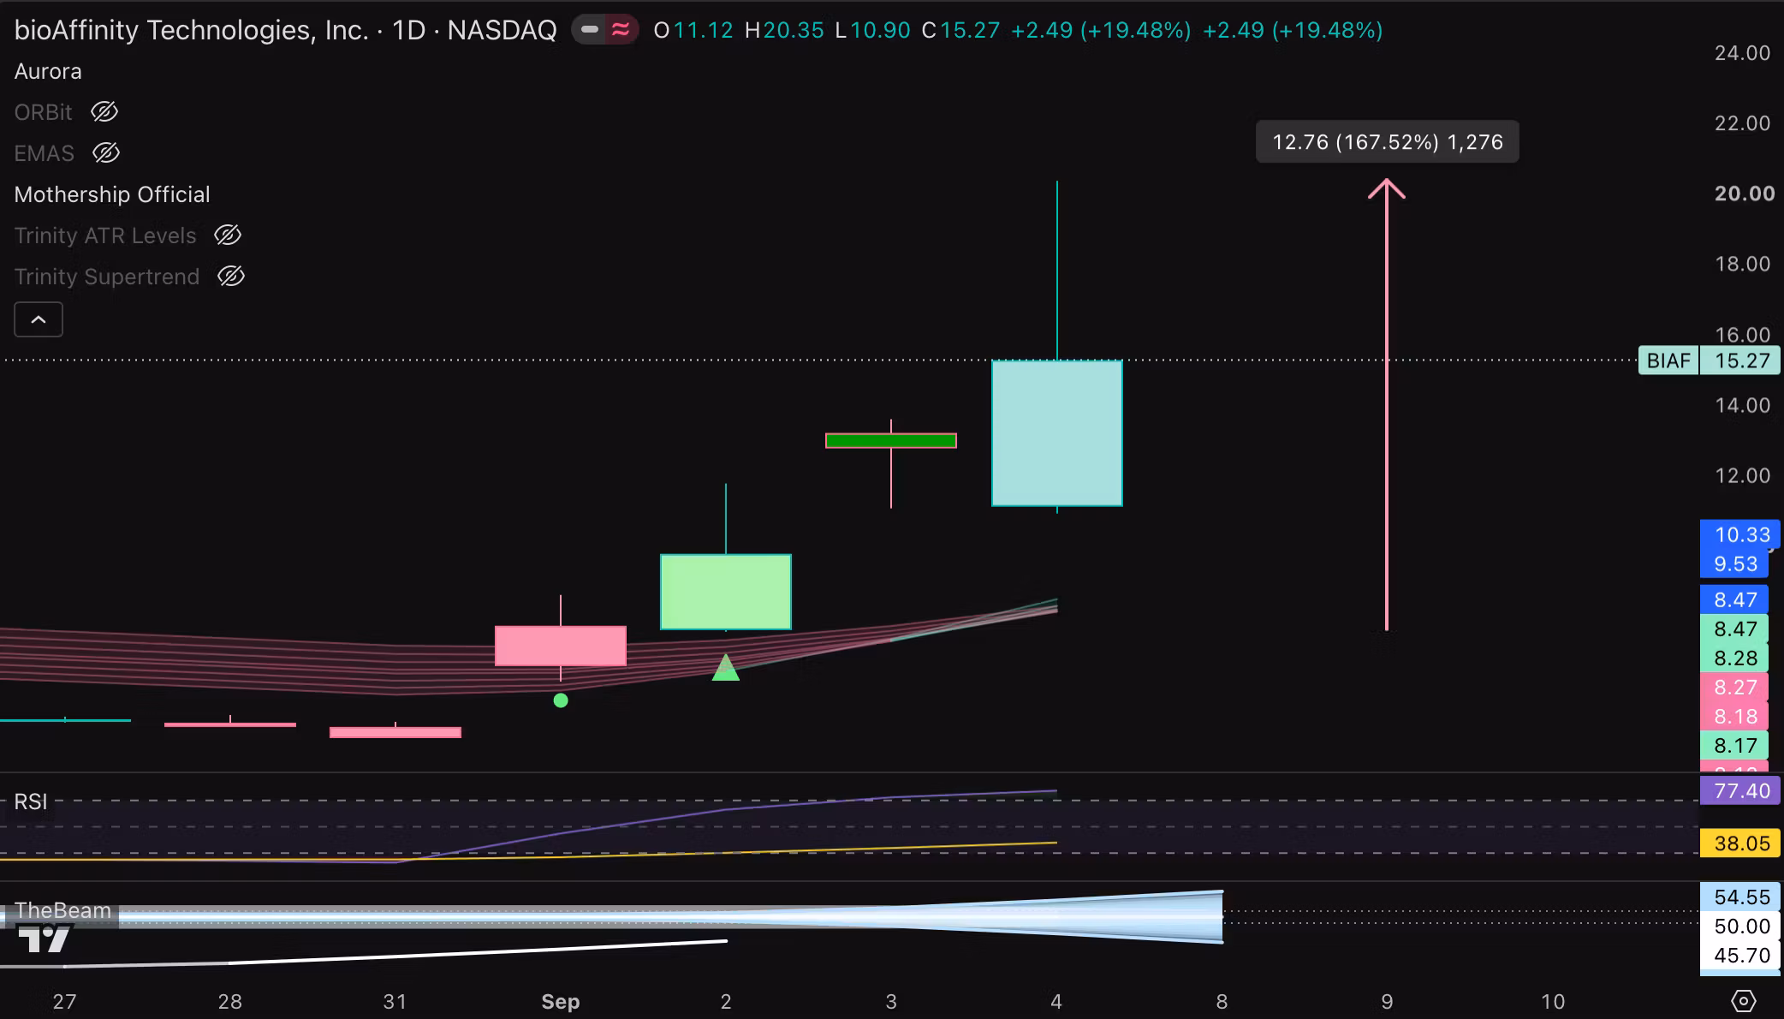1784x1019 pixels.
Task: Click the close value C15.27 in the header
Action: point(960,31)
